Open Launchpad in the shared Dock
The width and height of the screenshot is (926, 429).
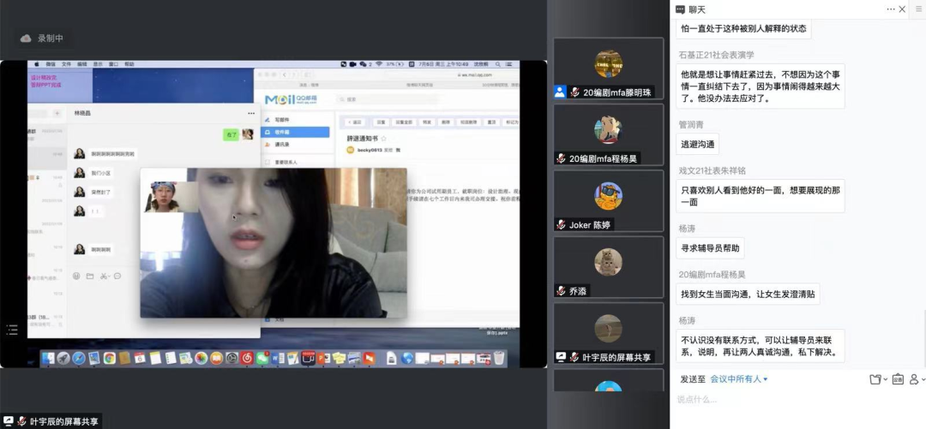[x=63, y=358]
